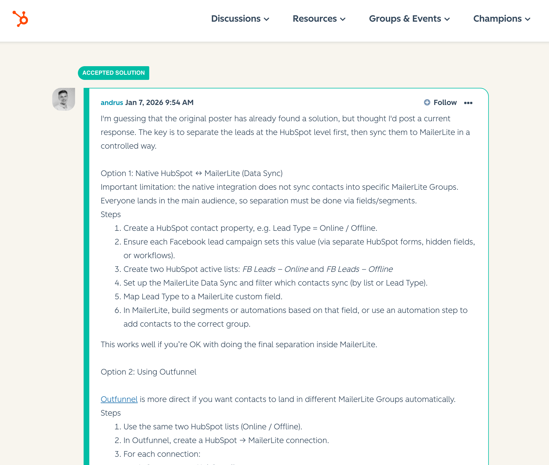Click the right arrow in MailerLite connection step
Image resolution: width=549 pixels, height=465 pixels.
[x=243, y=440]
